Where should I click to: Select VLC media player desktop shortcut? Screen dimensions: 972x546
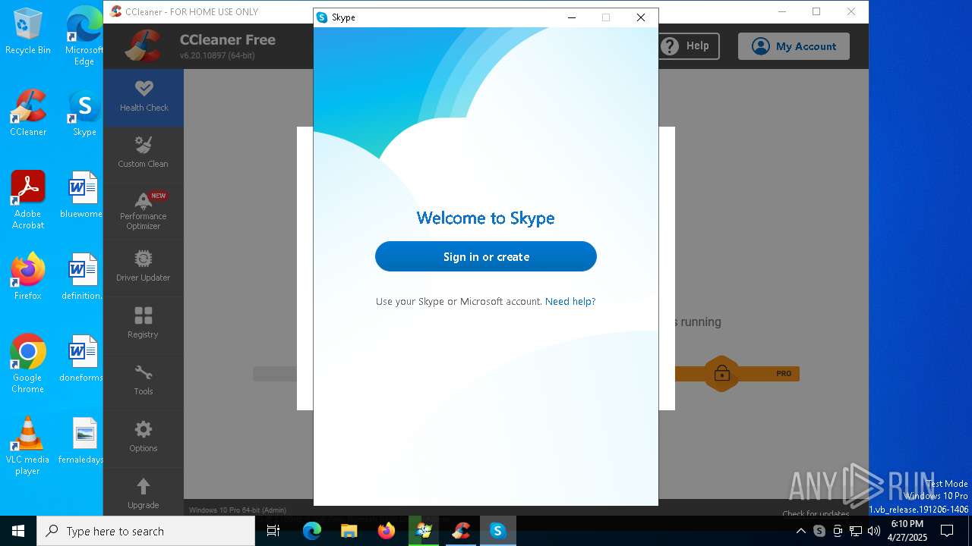[x=28, y=446]
